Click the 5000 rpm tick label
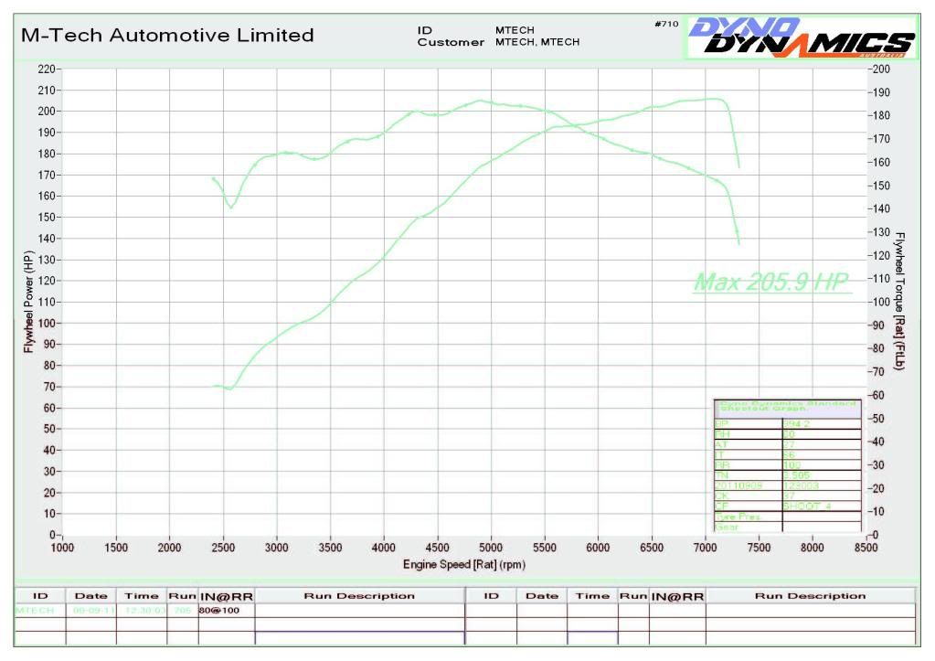The width and height of the screenshot is (935, 661). (x=491, y=548)
